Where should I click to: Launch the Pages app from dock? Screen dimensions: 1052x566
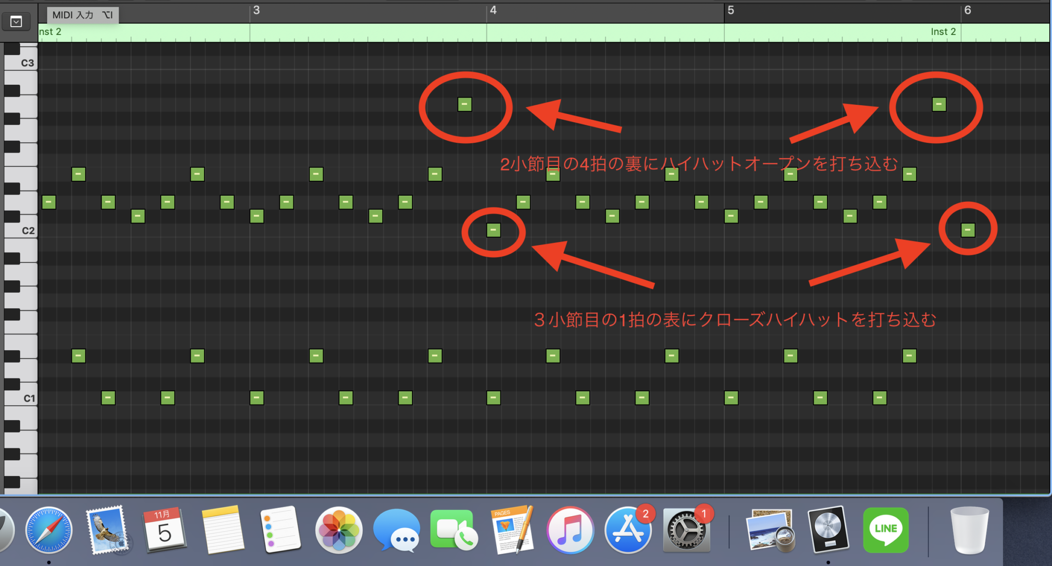[x=513, y=530]
